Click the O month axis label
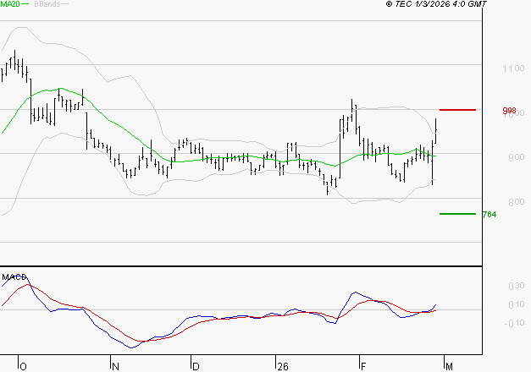 coord(23,367)
